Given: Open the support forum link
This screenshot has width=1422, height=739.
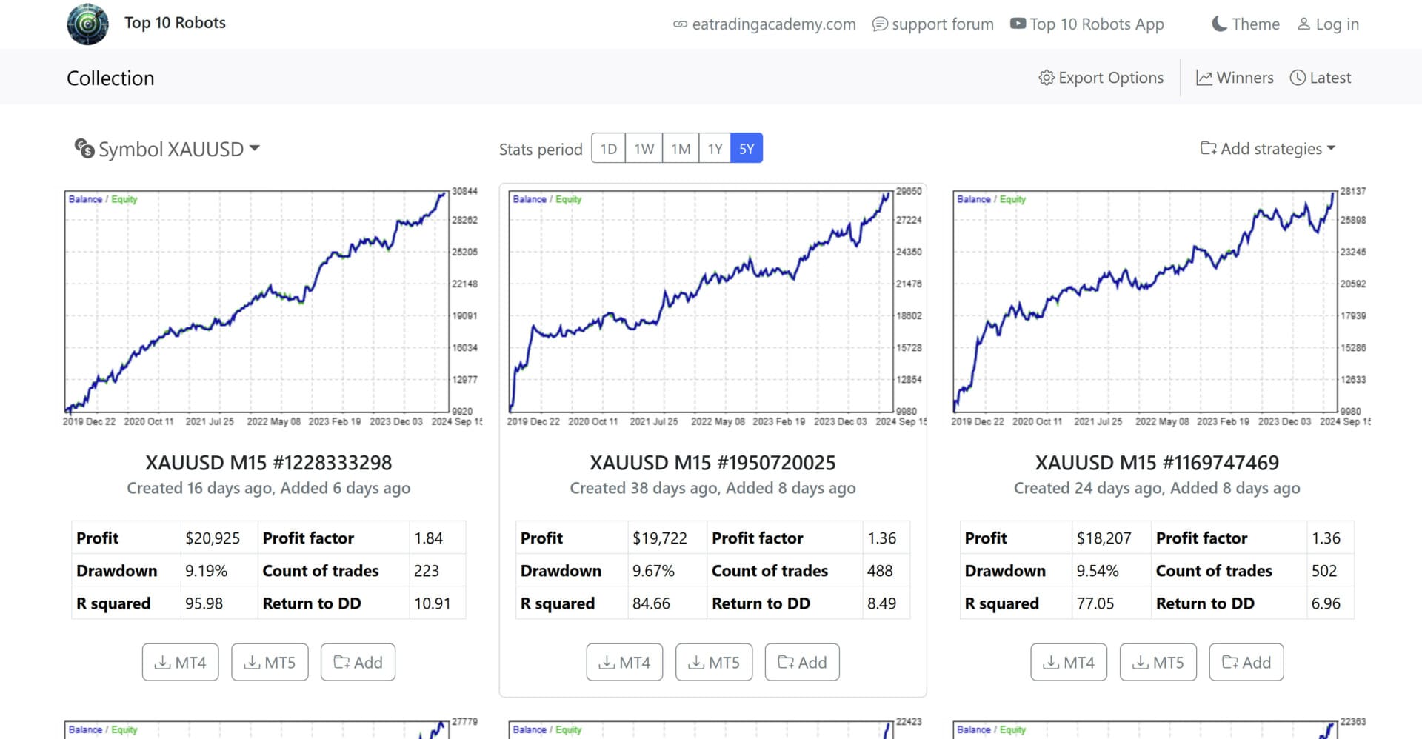Looking at the screenshot, I should [943, 24].
